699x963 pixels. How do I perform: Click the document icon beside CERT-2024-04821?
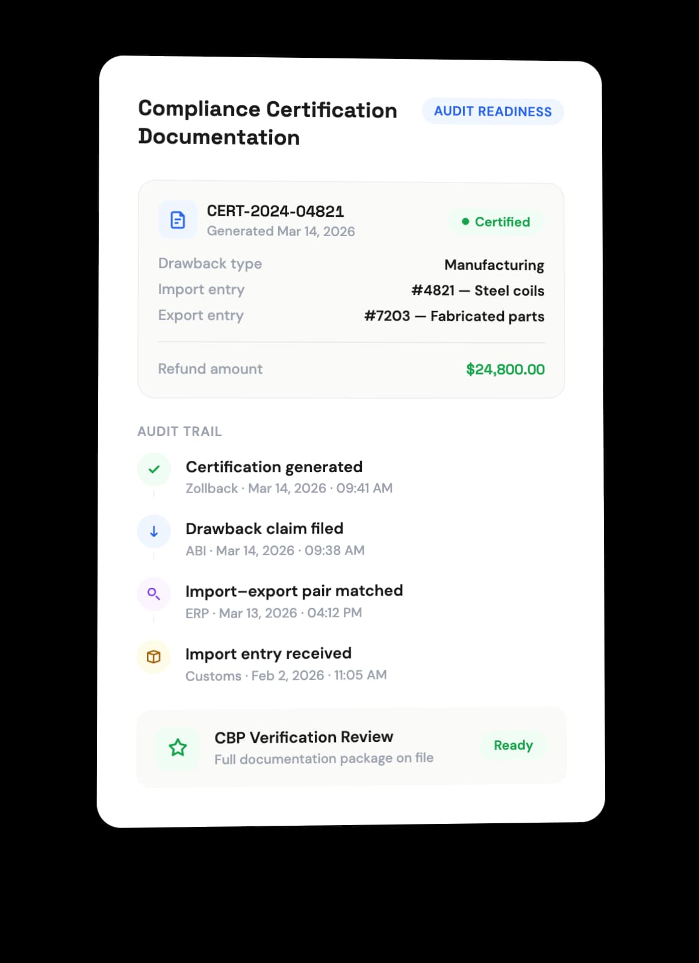[x=177, y=219]
